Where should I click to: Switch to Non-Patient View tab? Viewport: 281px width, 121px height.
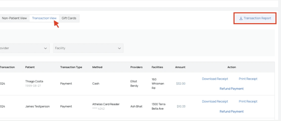pyautogui.click(x=14, y=18)
